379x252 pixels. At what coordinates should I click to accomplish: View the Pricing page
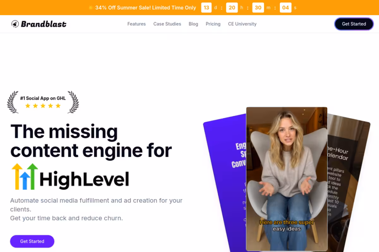[213, 24]
